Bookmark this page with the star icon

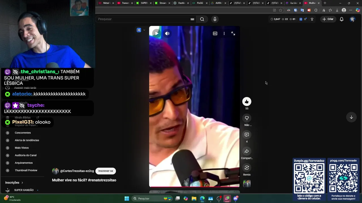(281, 10)
